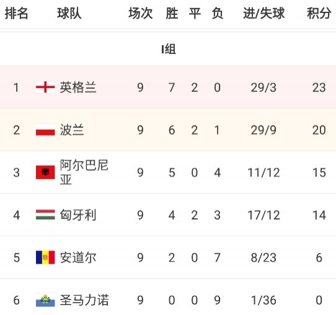Open the 匈牙利 team page

pyautogui.click(x=78, y=215)
